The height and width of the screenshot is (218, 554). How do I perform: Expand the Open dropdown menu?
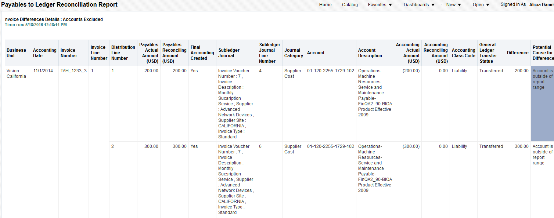[481, 5]
